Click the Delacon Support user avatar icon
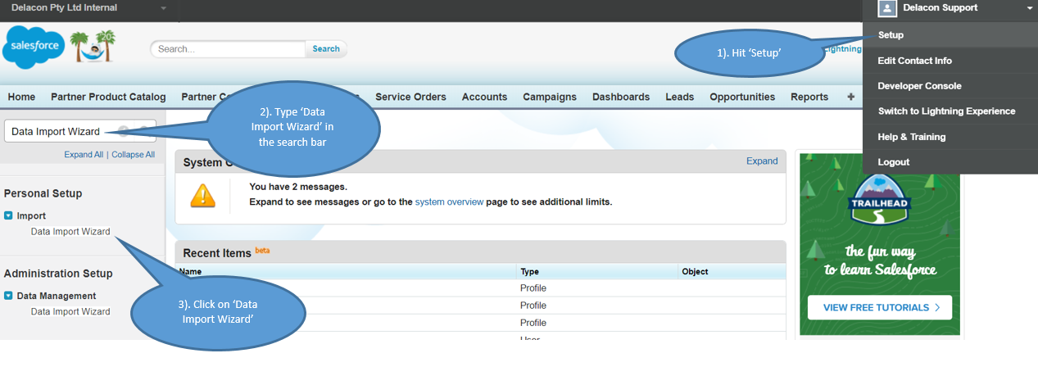 coord(887,8)
